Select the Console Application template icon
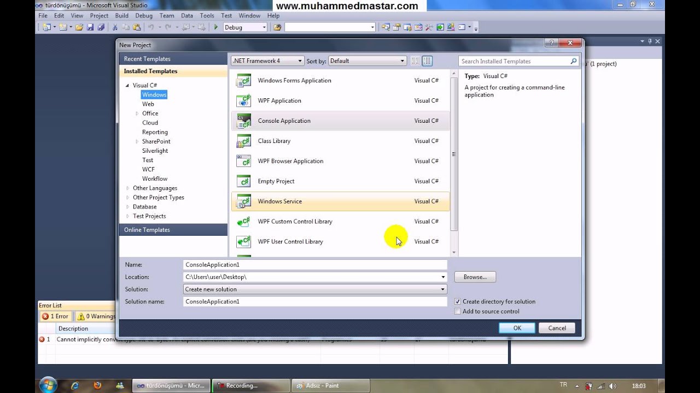The width and height of the screenshot is (700, 393). click(x=243, y=121)
